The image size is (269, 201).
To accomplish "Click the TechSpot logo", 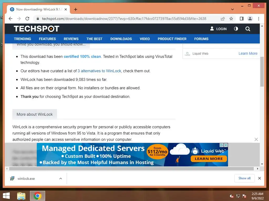I will [37, 29].
